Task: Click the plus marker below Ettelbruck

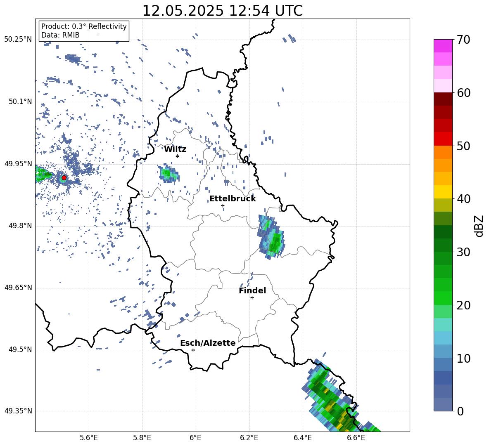Action: click(223, 205)
